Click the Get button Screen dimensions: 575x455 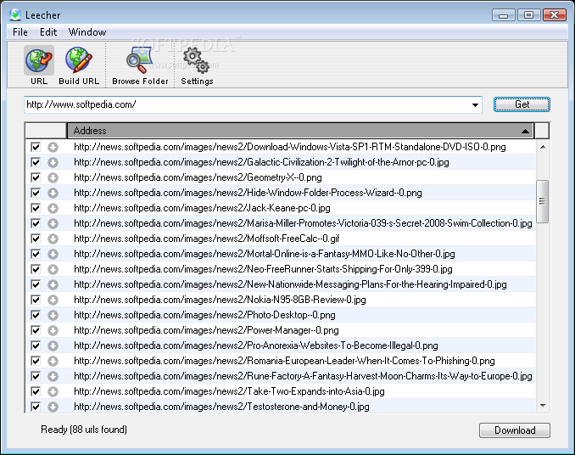(522, 104)
